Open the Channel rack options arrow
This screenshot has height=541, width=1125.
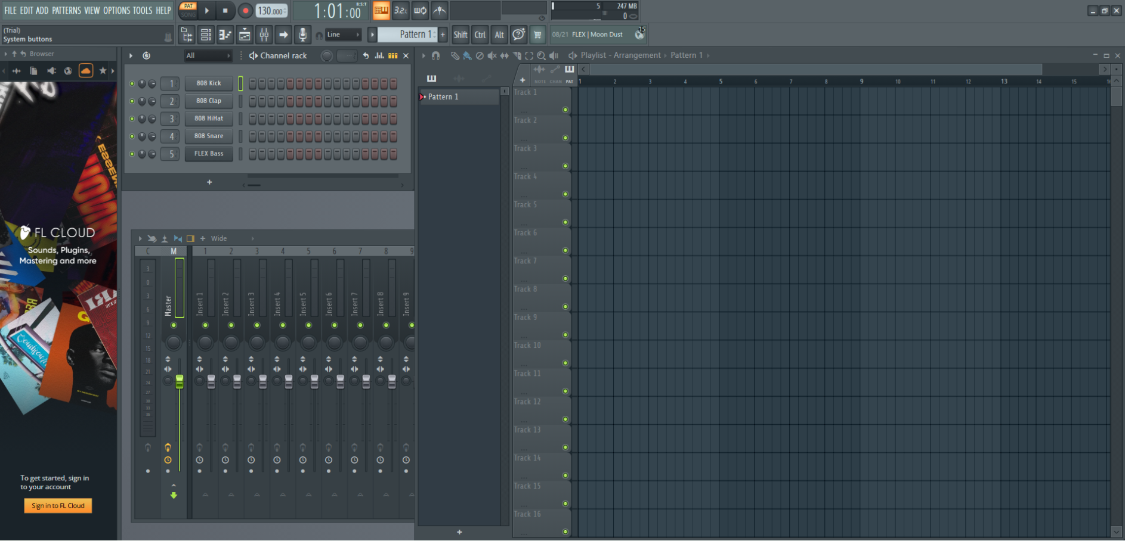pos(131,55)
